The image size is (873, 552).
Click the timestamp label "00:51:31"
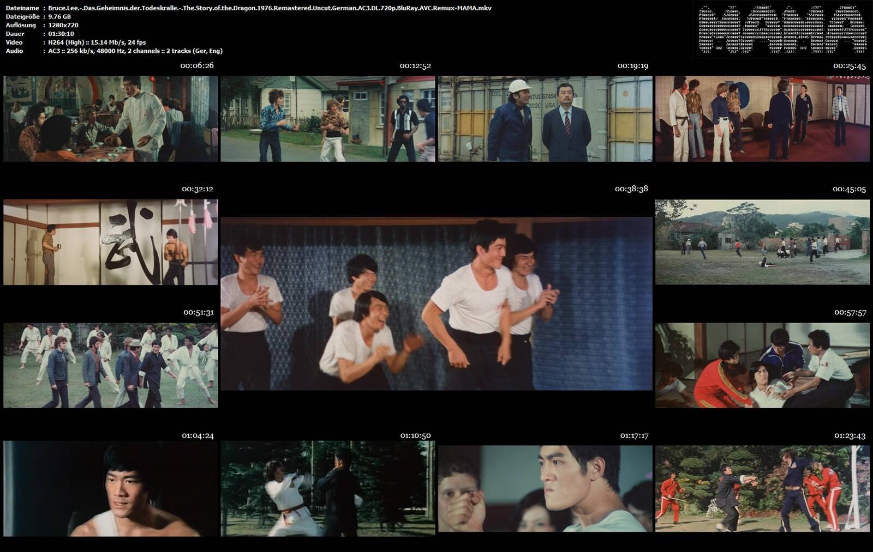199,312
